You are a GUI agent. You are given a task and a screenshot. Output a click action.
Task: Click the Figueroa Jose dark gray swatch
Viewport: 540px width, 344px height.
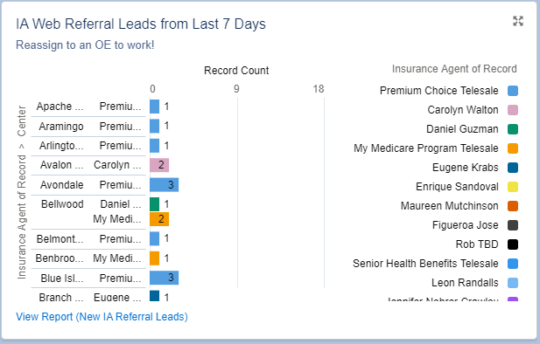click(513, 225)
